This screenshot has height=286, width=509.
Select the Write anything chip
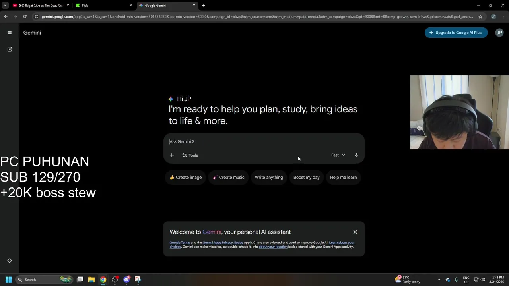point(269,177)
